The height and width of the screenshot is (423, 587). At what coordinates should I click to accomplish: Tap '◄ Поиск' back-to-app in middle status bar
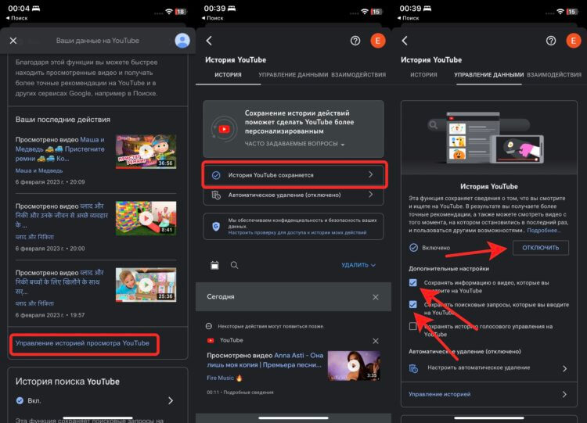point(213,18)
